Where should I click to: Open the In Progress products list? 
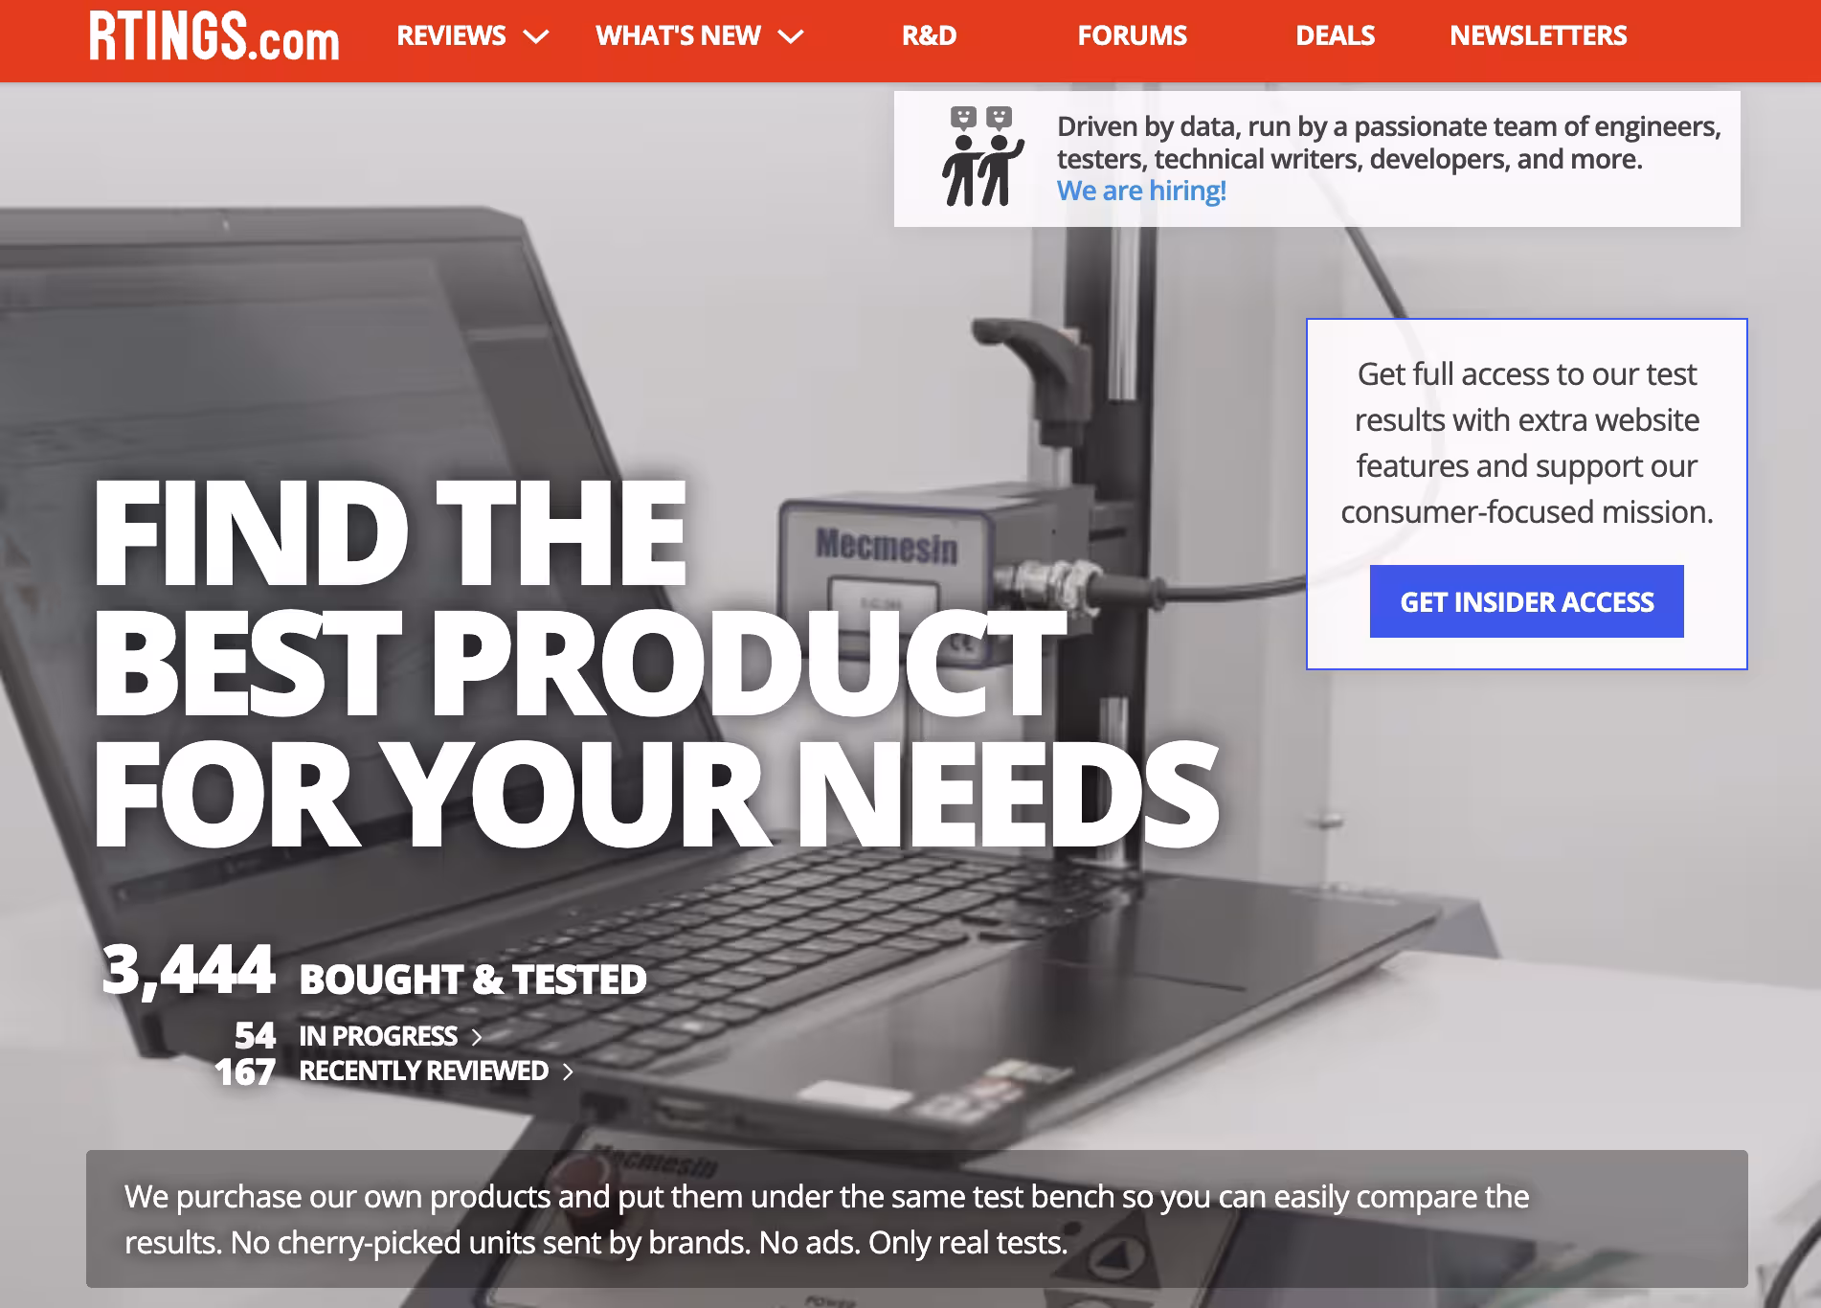coord(378,1036)
